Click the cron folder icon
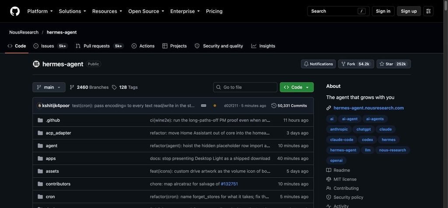Image resolution: width=448 pixels, height=208 pixels. tap(40, 197)
